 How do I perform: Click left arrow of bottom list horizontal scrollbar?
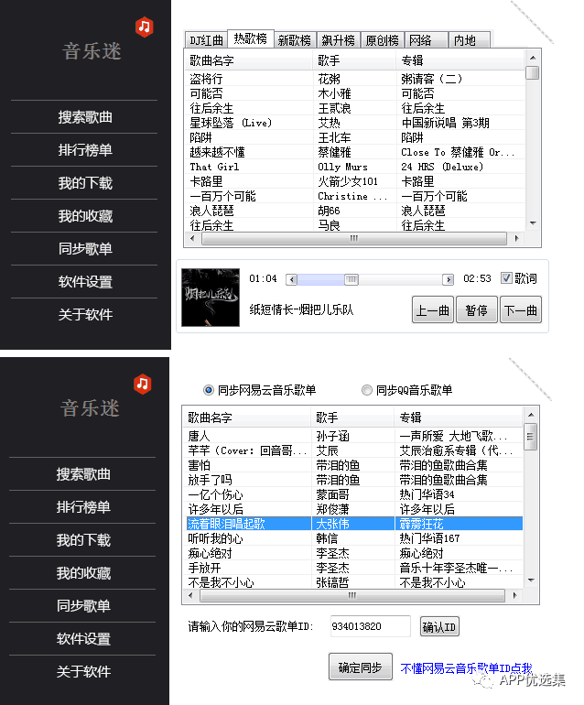tap(190, 595)
